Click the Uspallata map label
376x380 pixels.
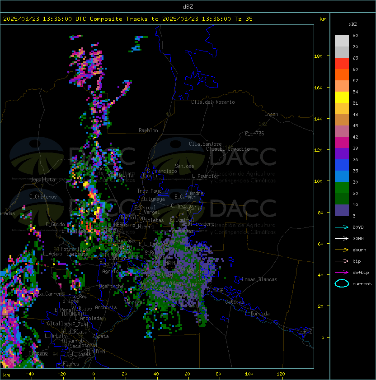pyautogui.click(x=43, y=180)
